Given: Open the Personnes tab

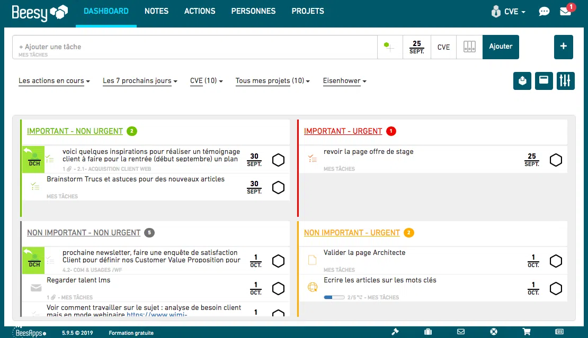Looking at the screenshot, I should (253, 11).
